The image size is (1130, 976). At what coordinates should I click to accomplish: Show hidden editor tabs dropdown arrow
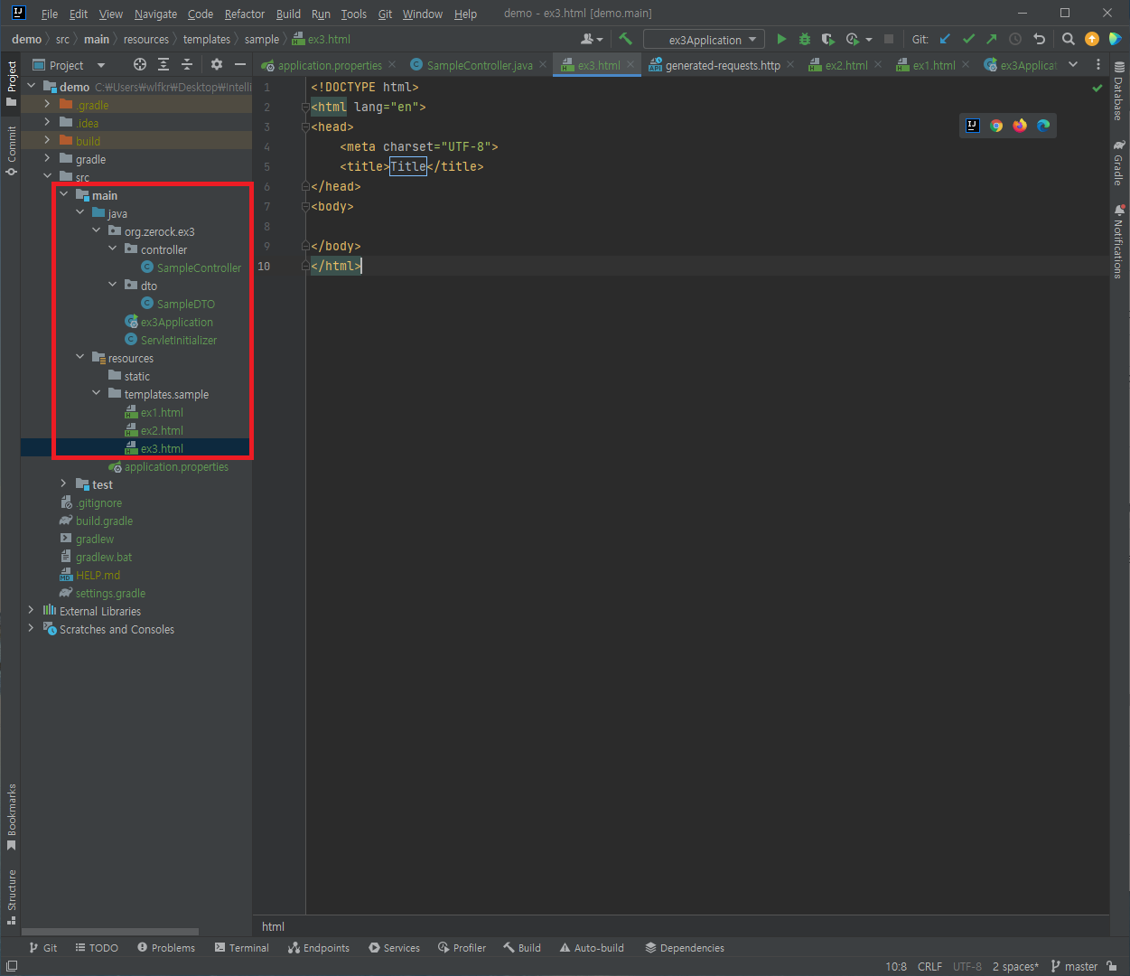point(1073,64)
